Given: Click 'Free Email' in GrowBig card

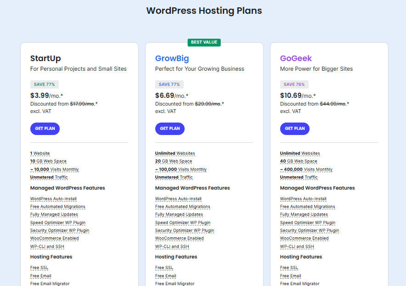Looking at the screenshot, I should click(166, 276).
